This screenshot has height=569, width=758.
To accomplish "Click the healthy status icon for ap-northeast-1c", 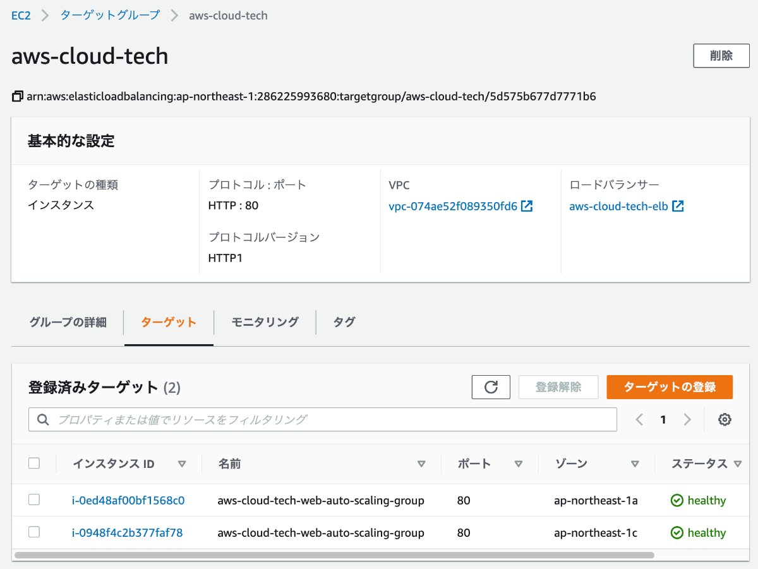I will click(x=677, y=533).
